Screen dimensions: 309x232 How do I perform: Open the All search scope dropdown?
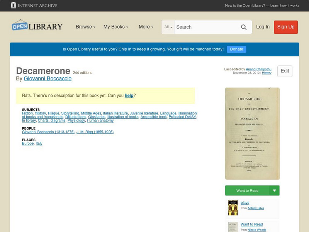(x=168, y=27)
